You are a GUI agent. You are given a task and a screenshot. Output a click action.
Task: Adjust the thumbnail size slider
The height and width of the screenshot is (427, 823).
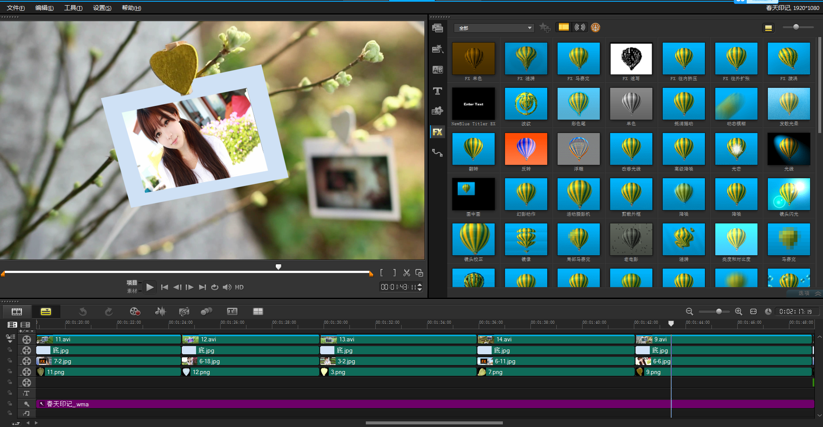tap(796, 27)
